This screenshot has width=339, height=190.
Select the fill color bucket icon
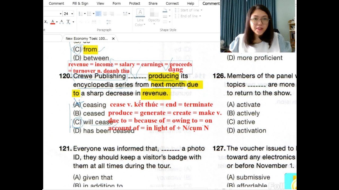click(165, 10)
